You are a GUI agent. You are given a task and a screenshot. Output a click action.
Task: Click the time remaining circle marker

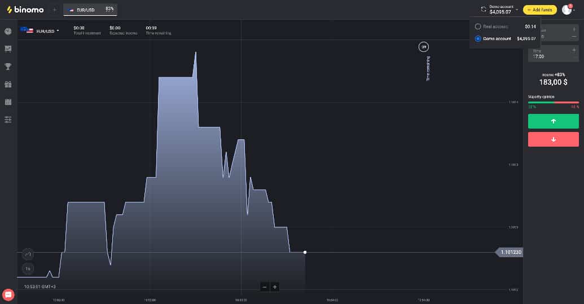pos(424,47)
